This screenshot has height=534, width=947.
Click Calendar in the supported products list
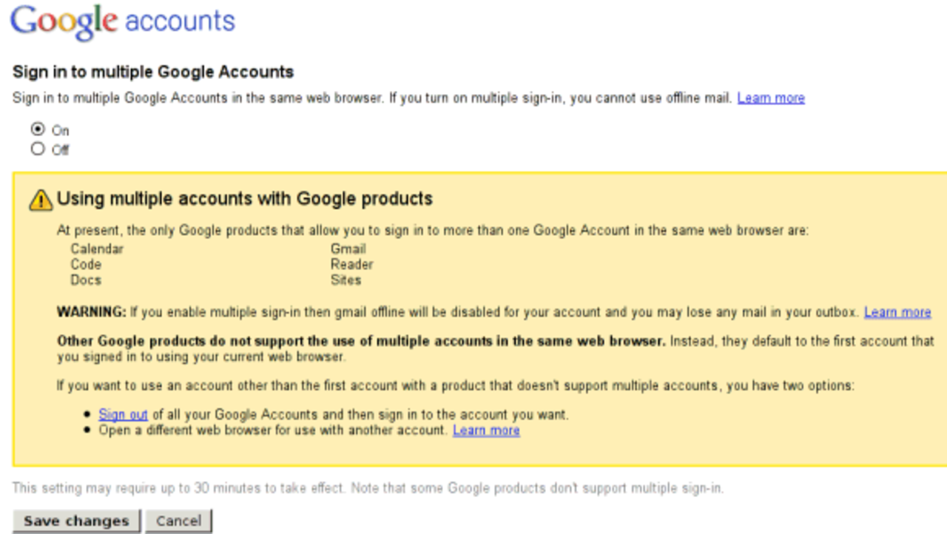[x=97, y=249]
